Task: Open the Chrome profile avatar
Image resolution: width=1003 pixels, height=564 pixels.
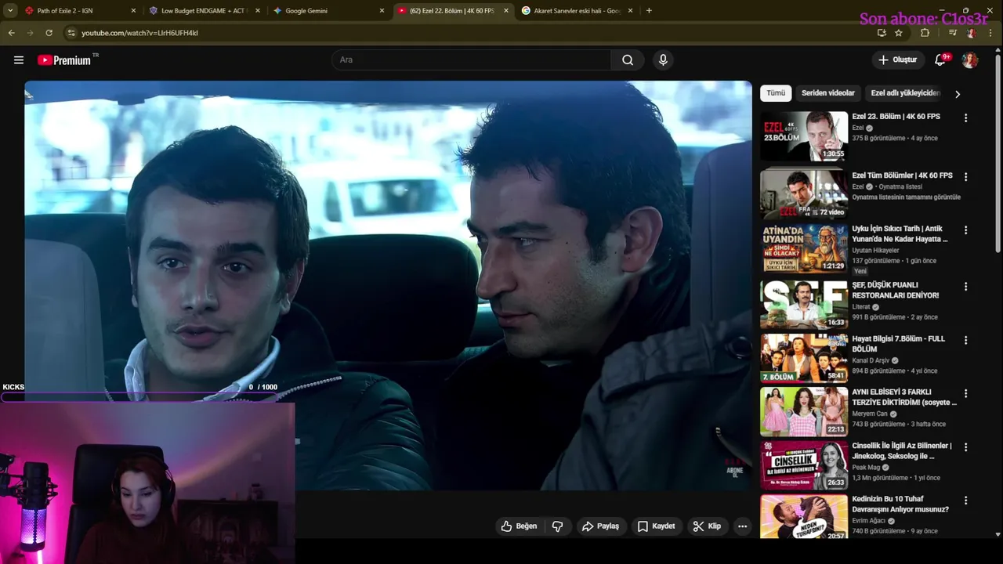Action: tap(972, 33)
